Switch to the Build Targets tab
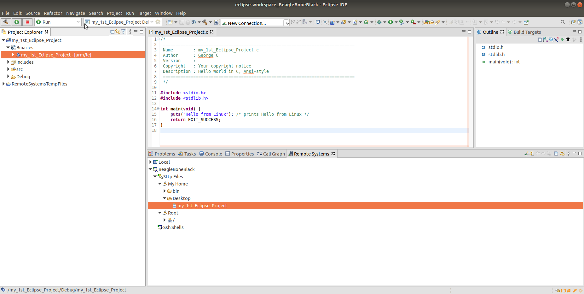 point(524,32)
